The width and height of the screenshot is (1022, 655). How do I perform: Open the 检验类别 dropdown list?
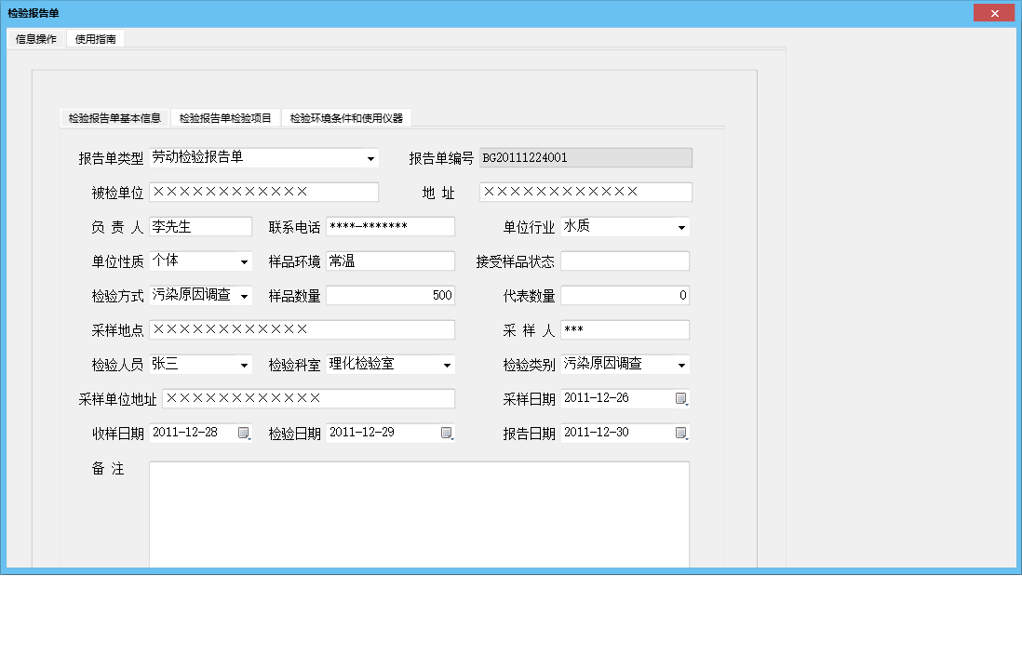682,364
